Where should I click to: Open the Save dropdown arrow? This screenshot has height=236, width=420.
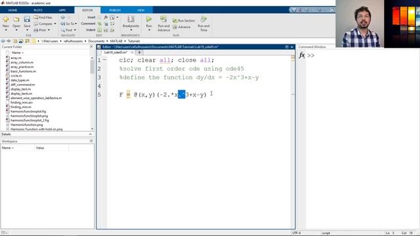tap(27, 30)
